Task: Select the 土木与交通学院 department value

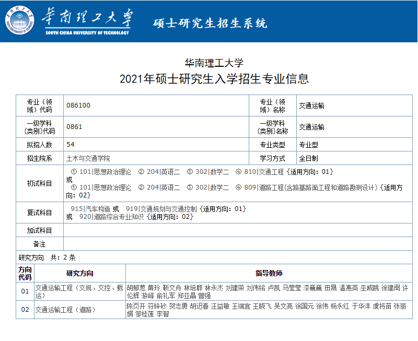Action: 88,158
